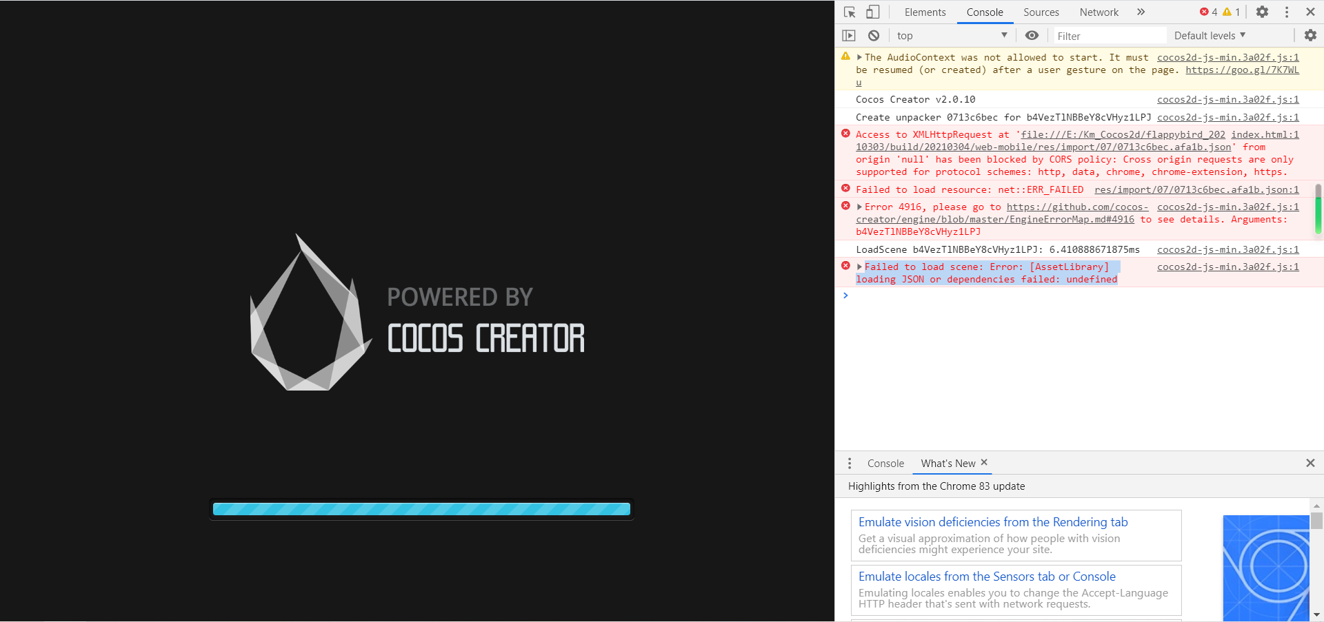Click the Cocos Creator v2.0.10 log text
This screenshot has width=1324, height=622.
click(x=916, y=100)
